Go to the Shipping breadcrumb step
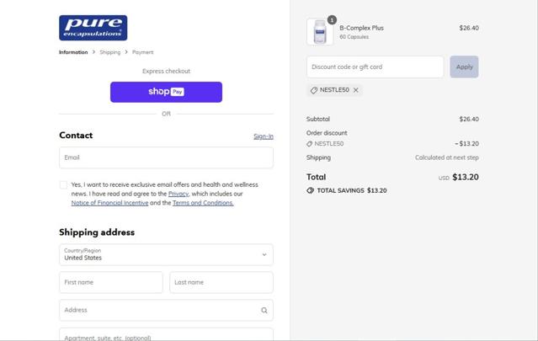Viewport: 538px width, 341px height. (109, 52)
